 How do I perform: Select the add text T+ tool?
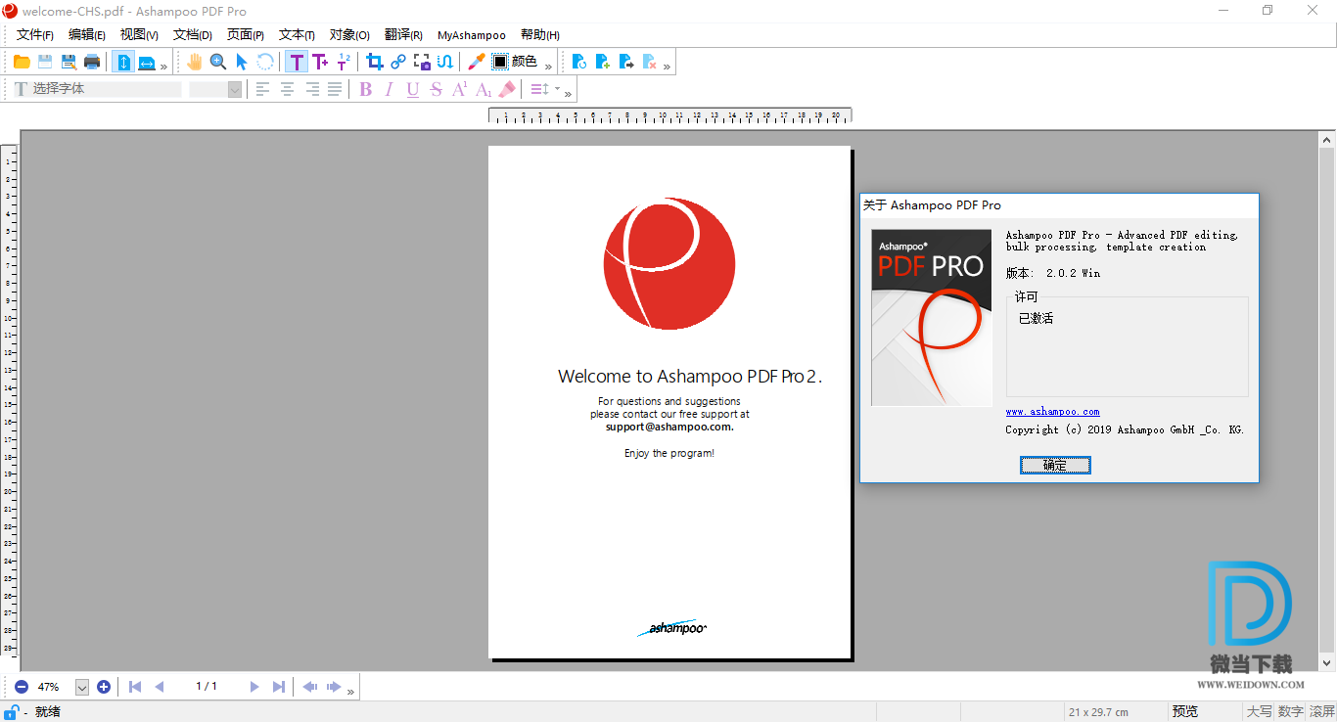coord(320,62)
